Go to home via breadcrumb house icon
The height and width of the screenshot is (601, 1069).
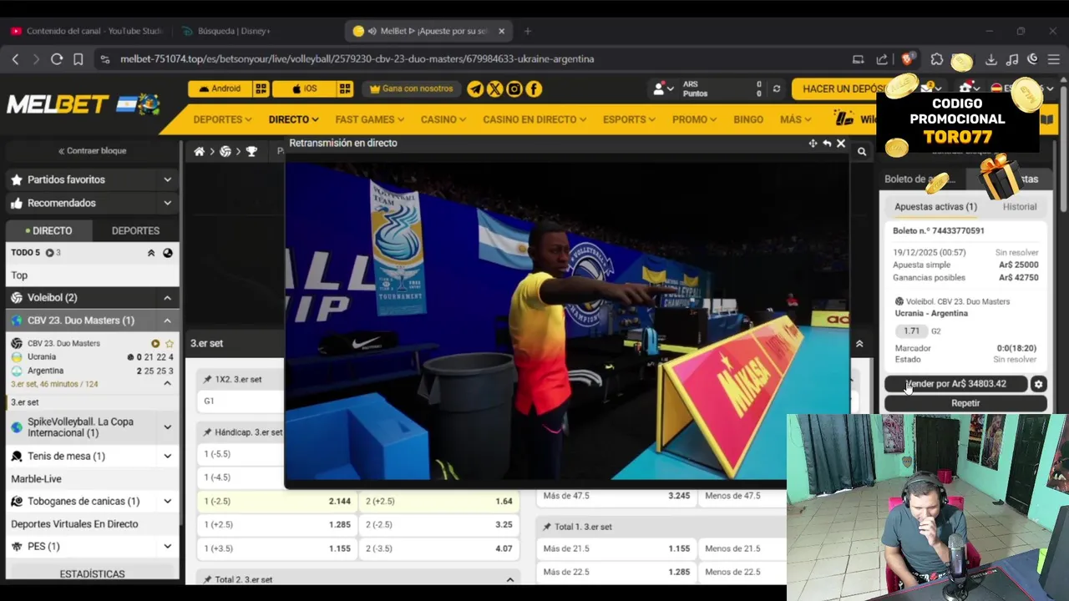(x=200, y=151)
